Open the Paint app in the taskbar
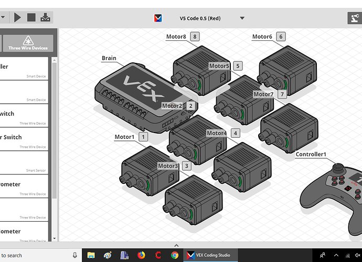 (x=108, y=255)
